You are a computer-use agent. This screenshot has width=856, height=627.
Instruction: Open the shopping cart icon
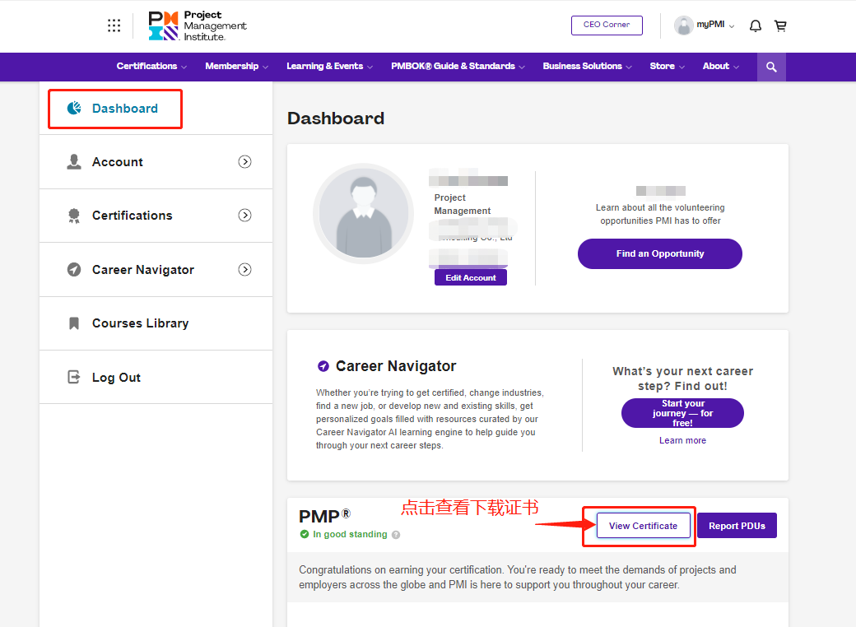(x=780, y=26)
